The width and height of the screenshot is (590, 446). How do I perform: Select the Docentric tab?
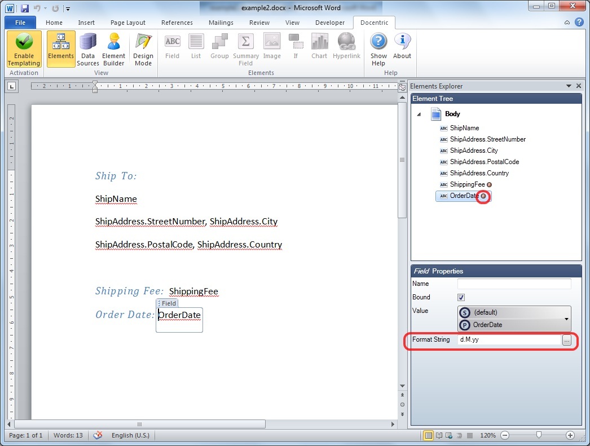click(x=375, y=23)
